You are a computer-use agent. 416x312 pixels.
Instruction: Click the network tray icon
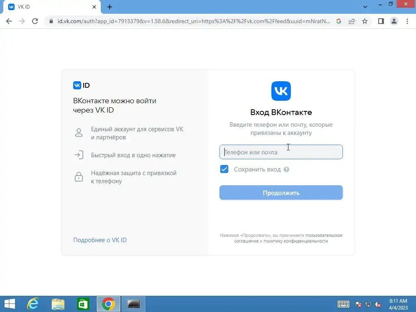pos(368,304)
